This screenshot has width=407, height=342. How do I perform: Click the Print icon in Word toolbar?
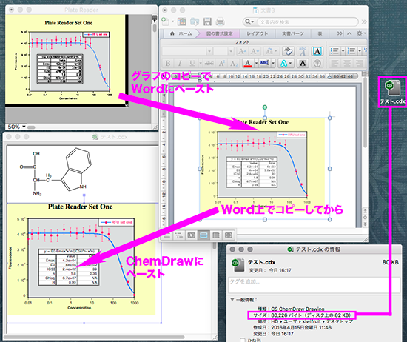tap(220, 21)
